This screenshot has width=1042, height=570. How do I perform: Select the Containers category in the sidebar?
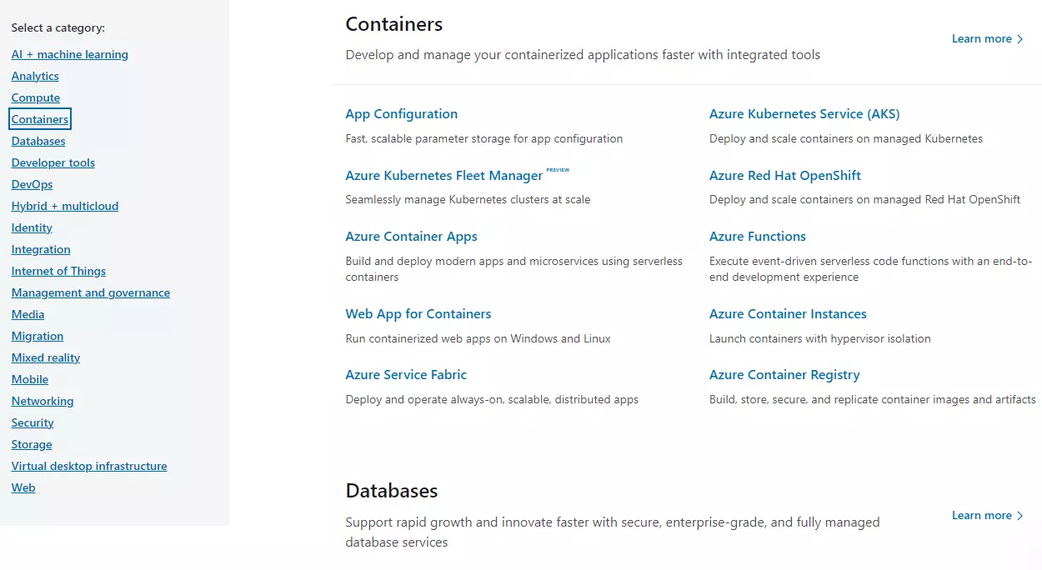tap(39, 118)
